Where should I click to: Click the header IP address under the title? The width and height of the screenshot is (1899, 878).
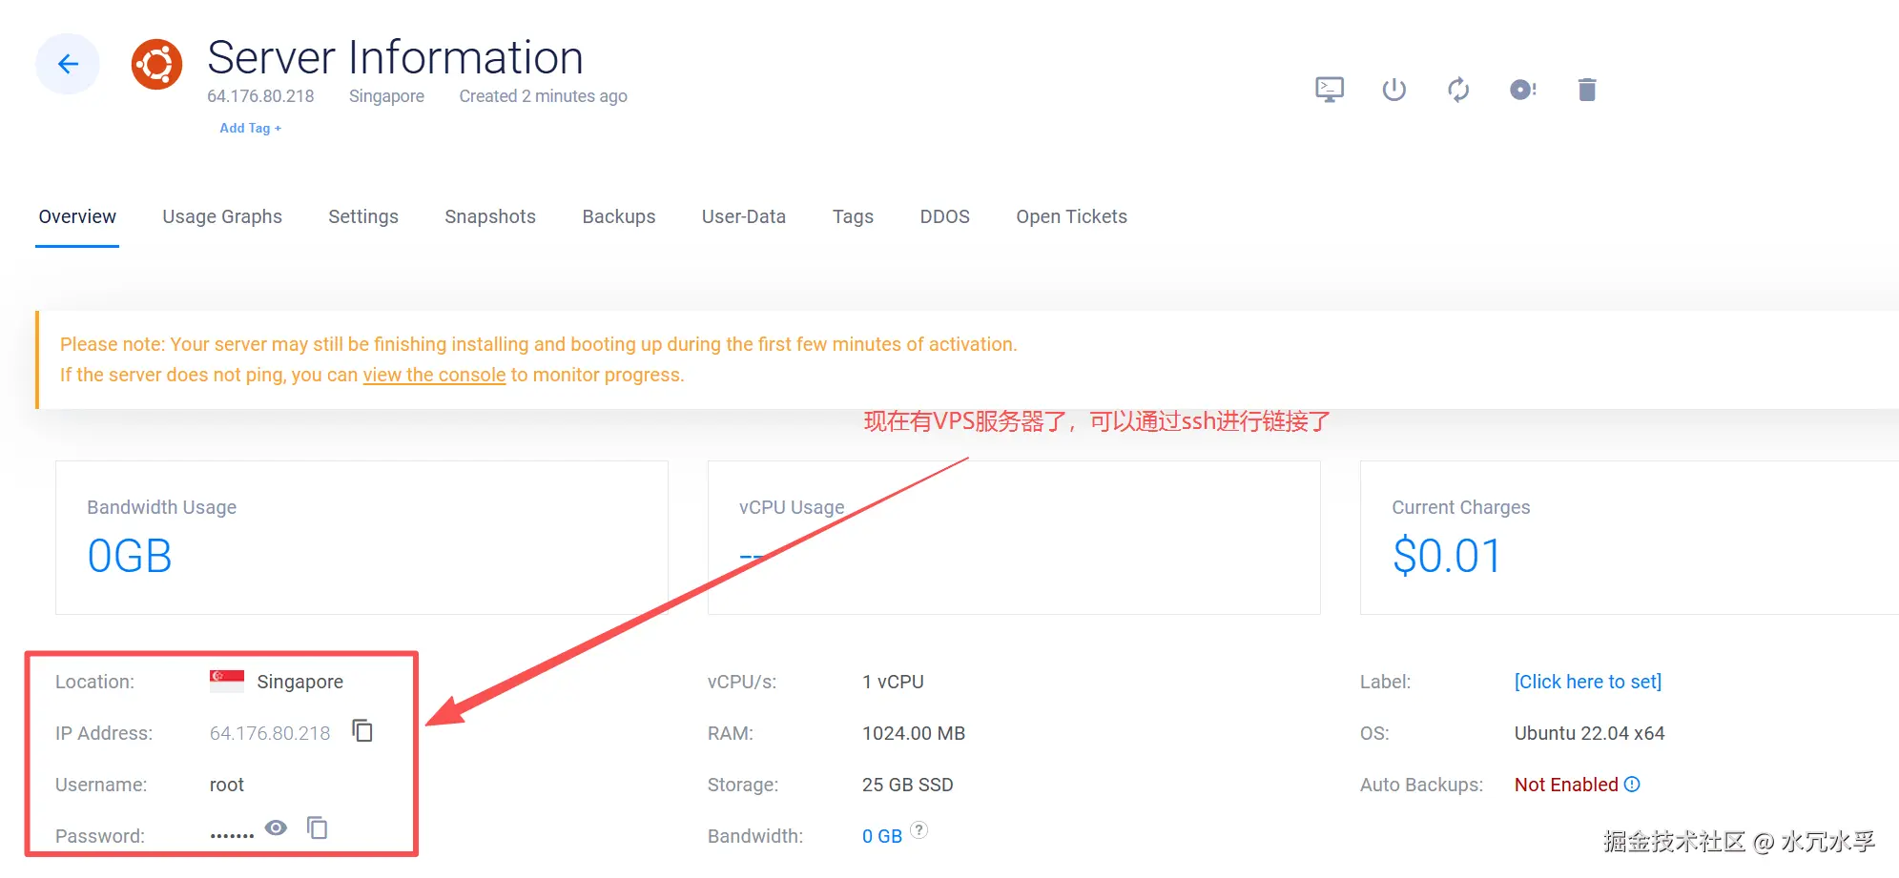pos(260,96)
